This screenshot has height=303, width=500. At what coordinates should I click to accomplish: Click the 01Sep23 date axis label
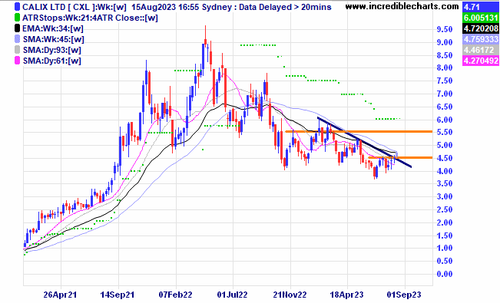click(x=404, y=295)
